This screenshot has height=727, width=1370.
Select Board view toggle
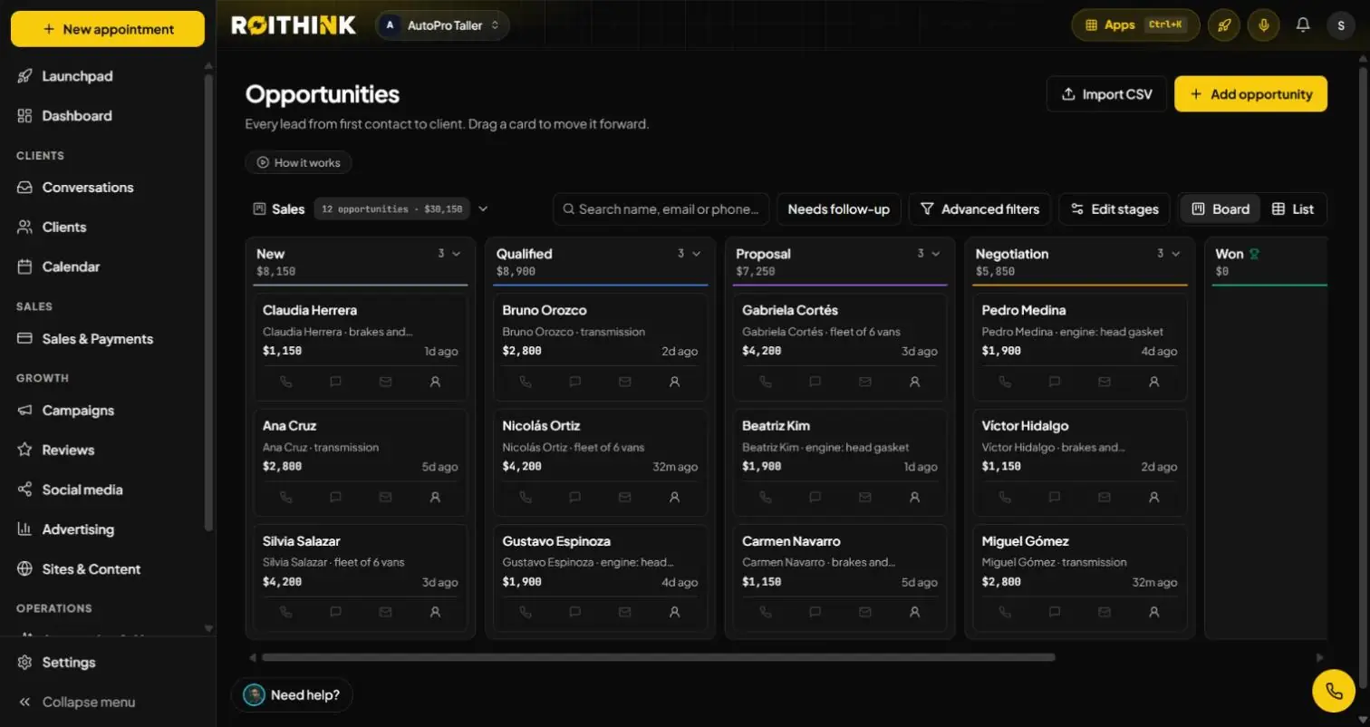(x=1220, y=209)
